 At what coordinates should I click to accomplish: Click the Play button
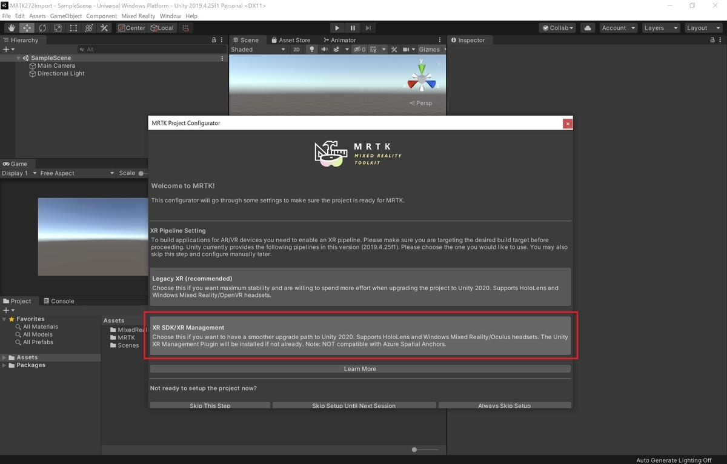(x=337, y=28)
